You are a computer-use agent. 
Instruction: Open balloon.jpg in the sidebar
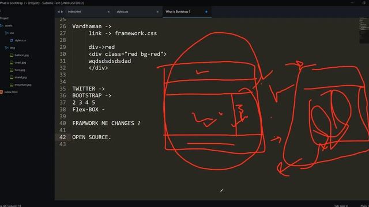click(x=22, y=55)
